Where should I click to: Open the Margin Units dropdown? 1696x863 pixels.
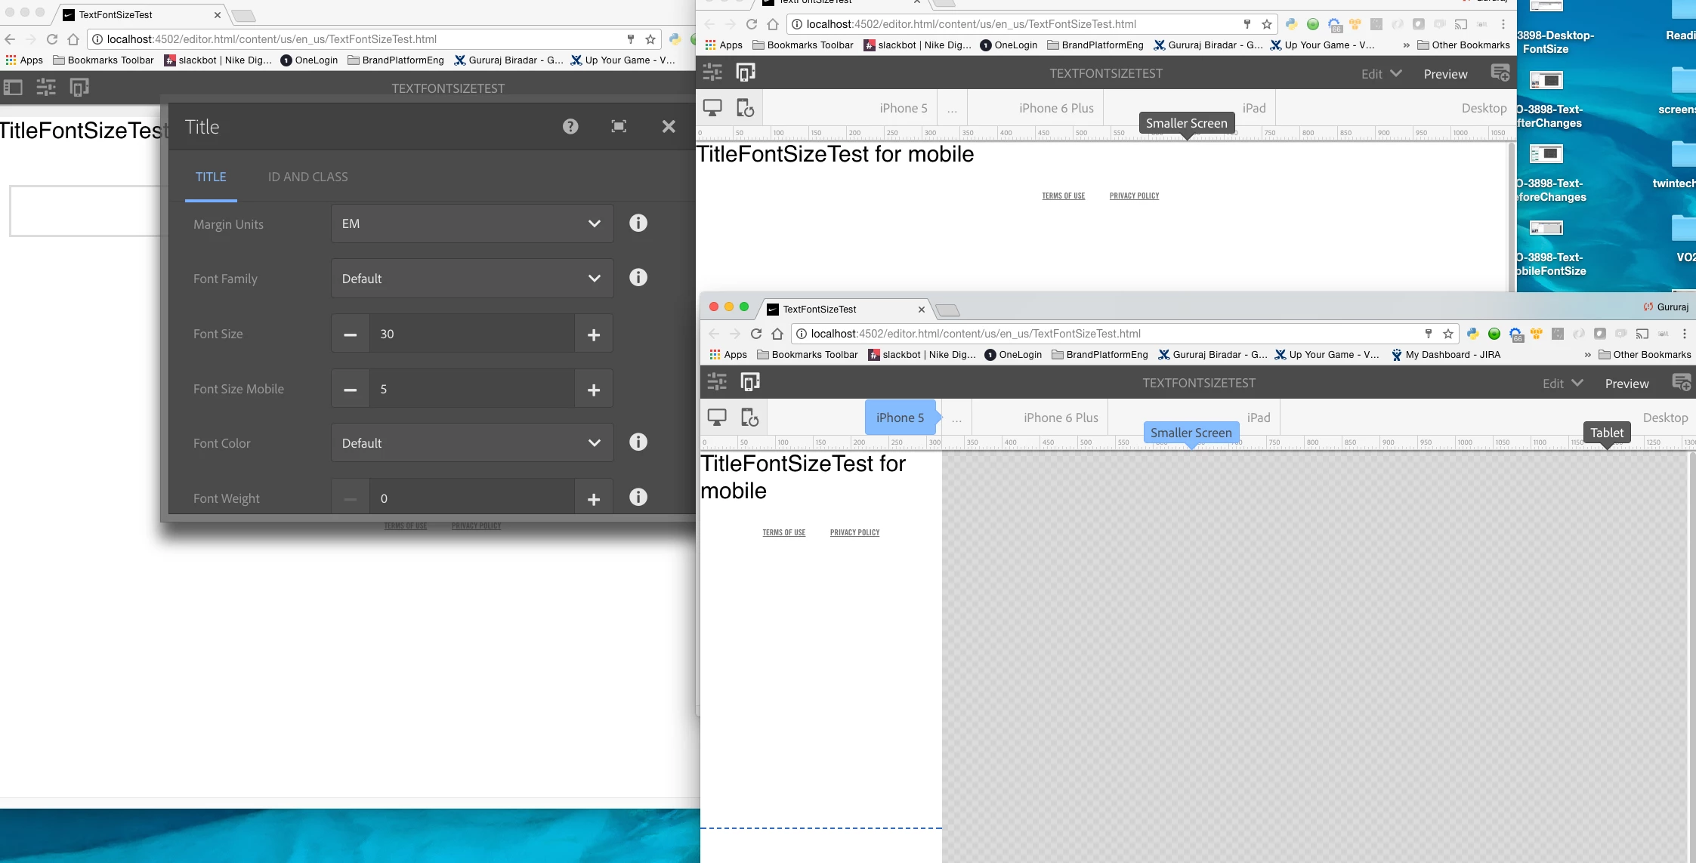(x=472, y=223)
